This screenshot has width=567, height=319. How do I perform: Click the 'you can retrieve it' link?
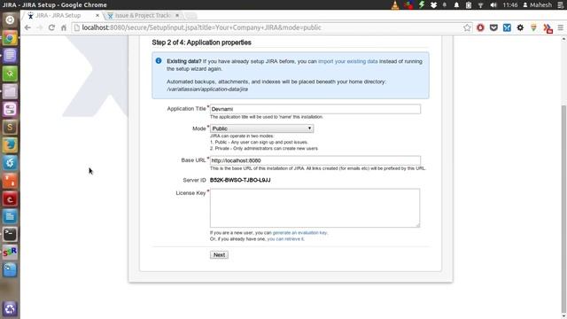(x=285, y=239)
